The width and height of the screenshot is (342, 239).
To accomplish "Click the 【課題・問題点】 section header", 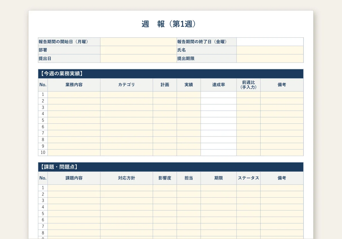I will coord(171,167).
